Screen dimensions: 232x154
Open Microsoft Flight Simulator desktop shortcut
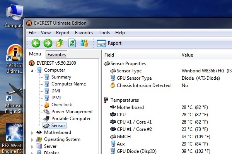click(14, 98)
